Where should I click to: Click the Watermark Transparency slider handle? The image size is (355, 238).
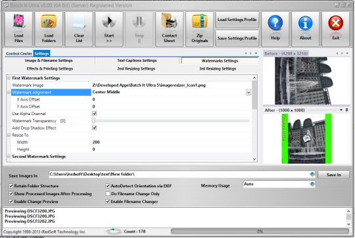(93, 121)
